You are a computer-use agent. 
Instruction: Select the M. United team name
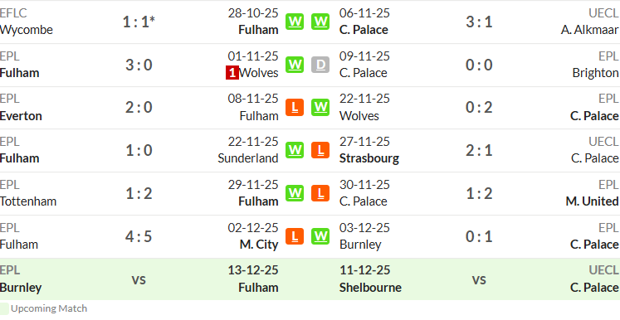point(592,201)
